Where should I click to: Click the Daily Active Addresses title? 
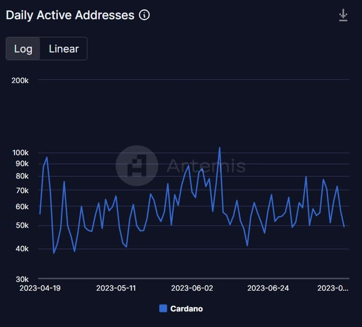[70, 15]
